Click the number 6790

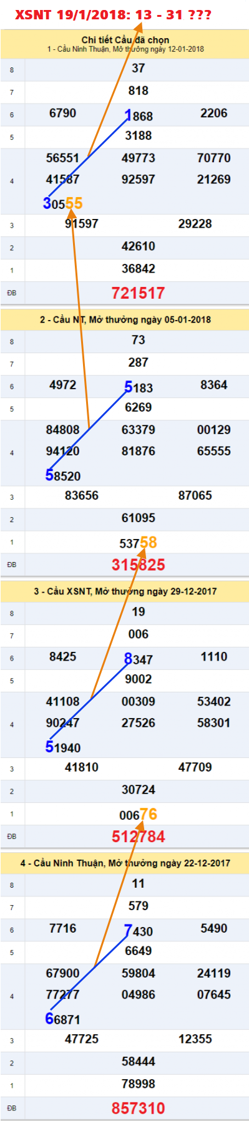(62, 113)
